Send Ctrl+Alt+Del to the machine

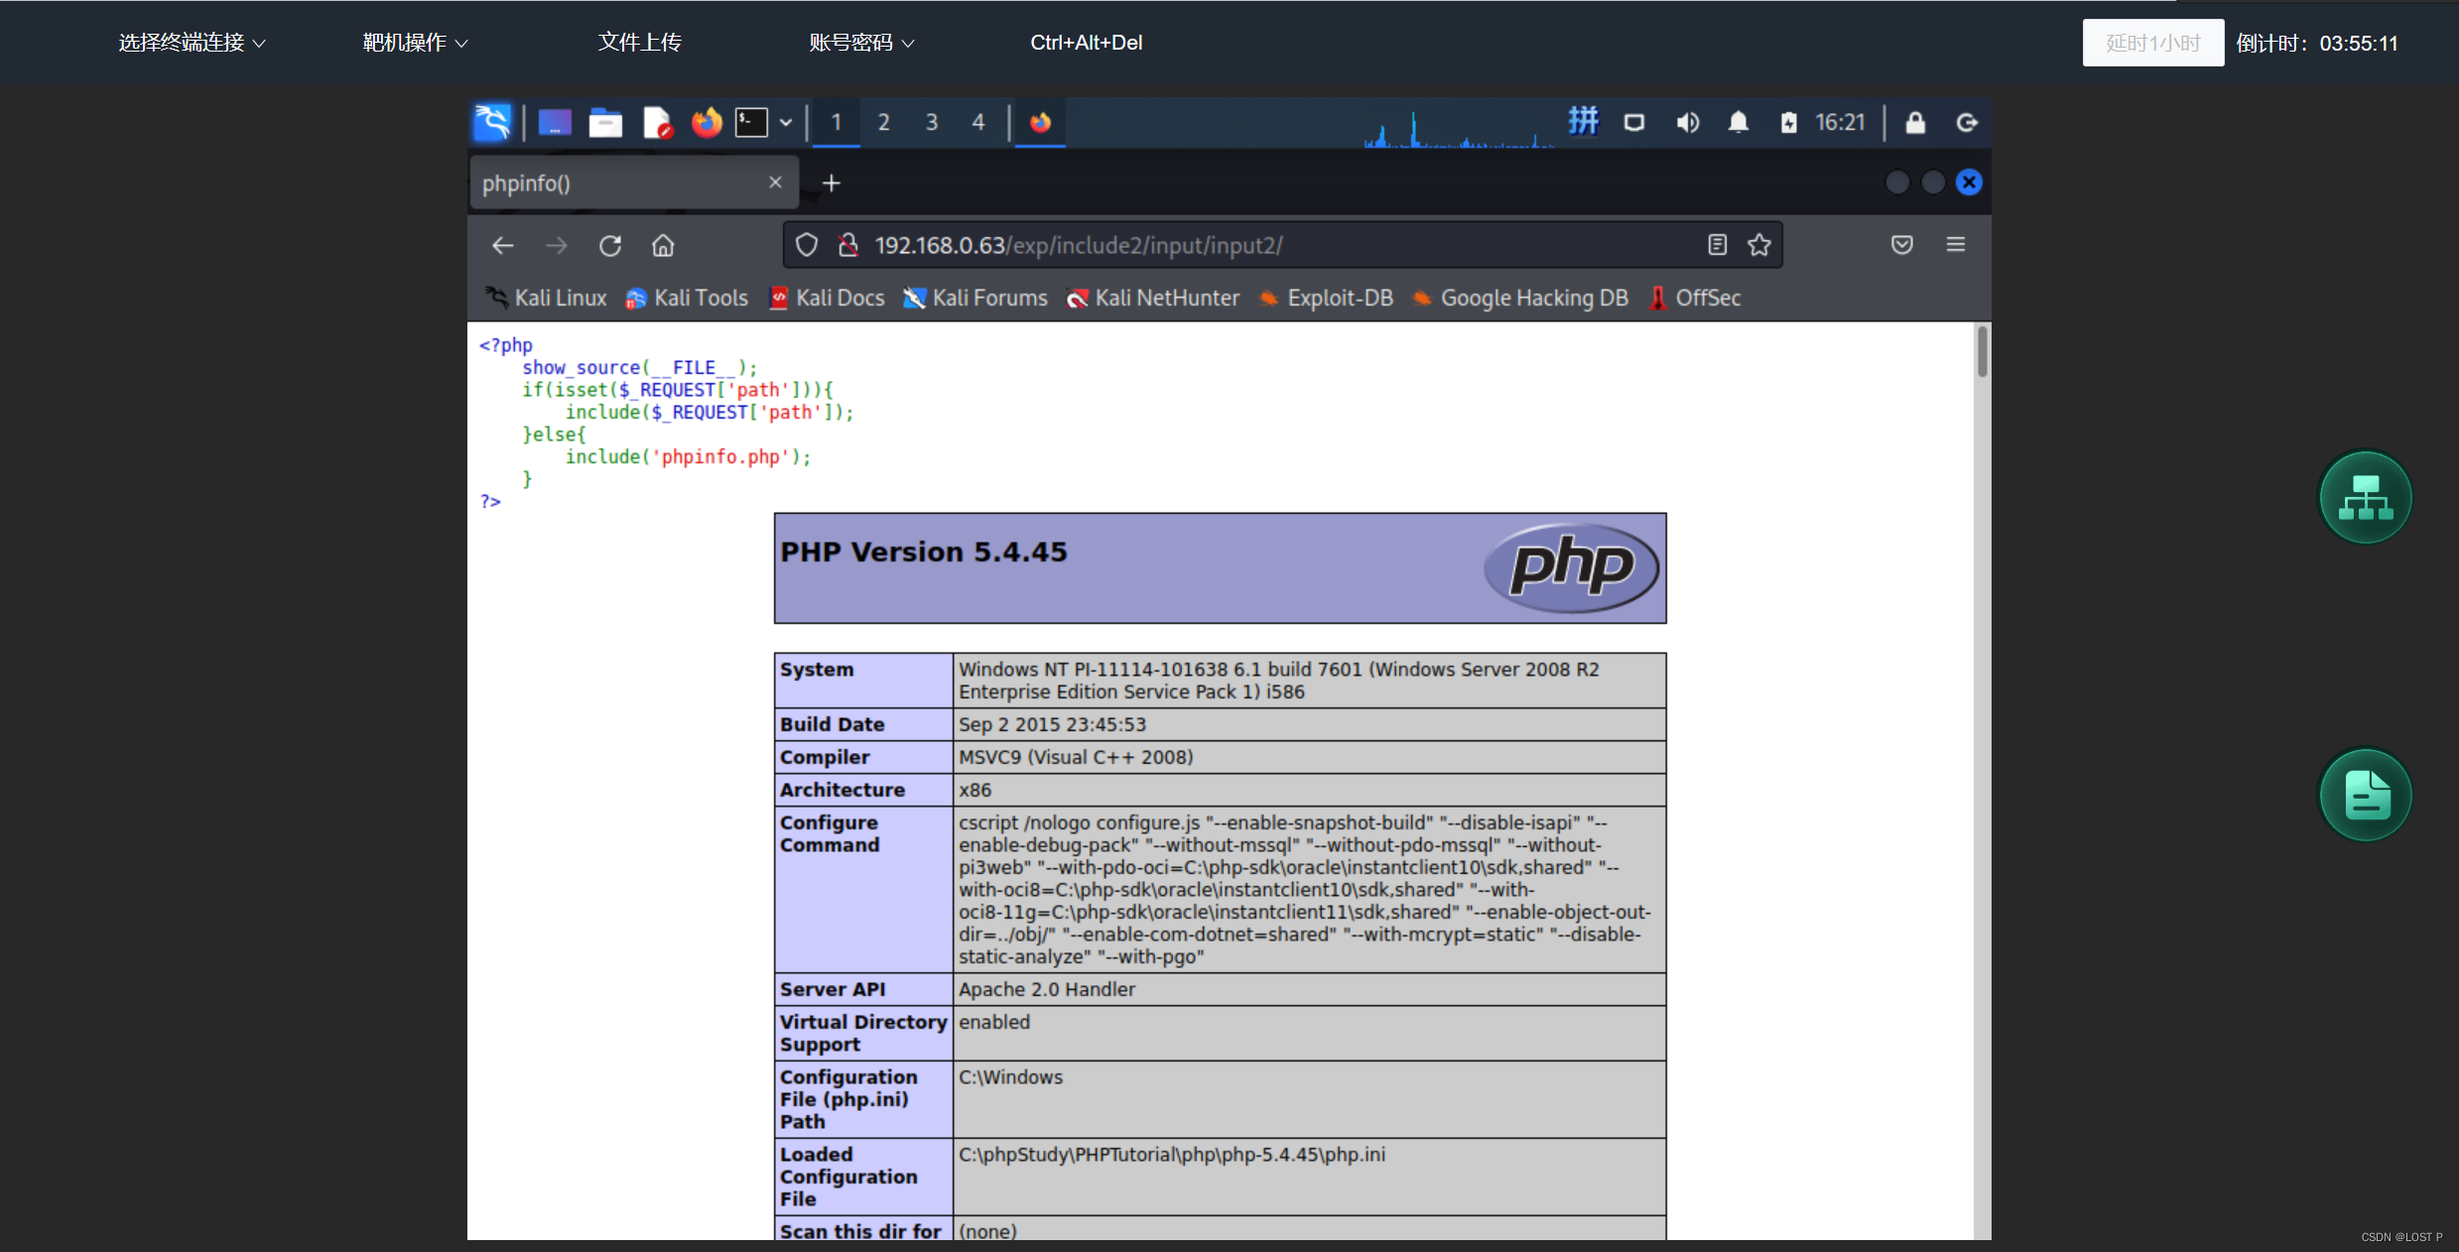pos(1086,43)
